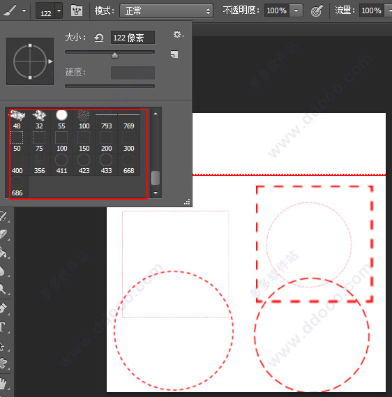Click the flow 流量 100% field

[371, 10]
